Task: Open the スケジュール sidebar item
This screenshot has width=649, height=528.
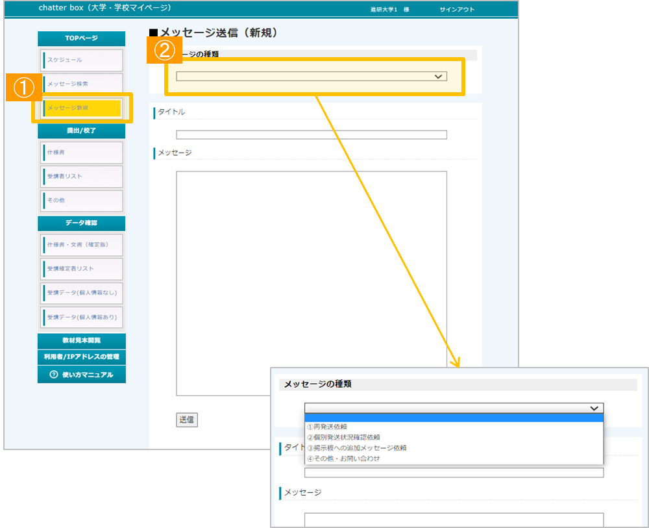Action: 81,60
